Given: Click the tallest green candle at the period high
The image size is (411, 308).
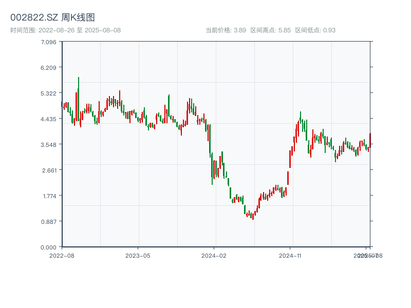Looking at the screenshot, I should [78, 98].
